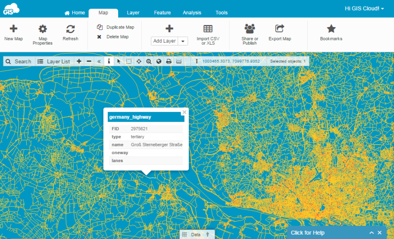394x239 pixels.
Task: Expand help panel with up chevron
Action: (x=371, y=233)
